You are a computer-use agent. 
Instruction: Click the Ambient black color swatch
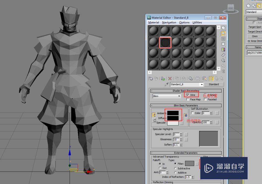click(173, 113)
